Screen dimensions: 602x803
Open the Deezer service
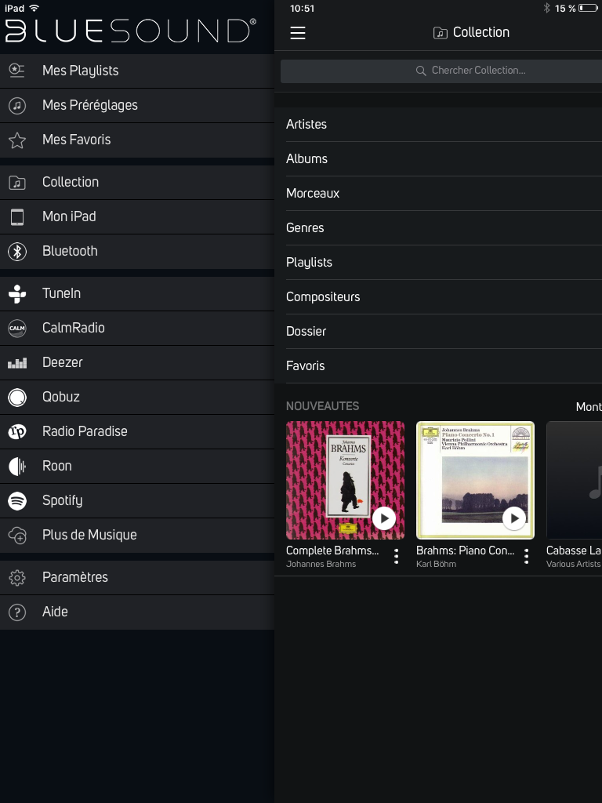point(137,363)
